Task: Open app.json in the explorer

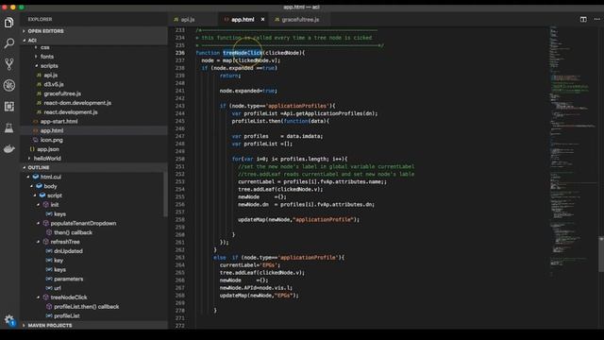Action: tap(48, 149)
